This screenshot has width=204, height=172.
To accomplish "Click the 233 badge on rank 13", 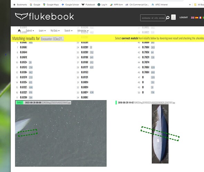I will (x=31, y=77).
